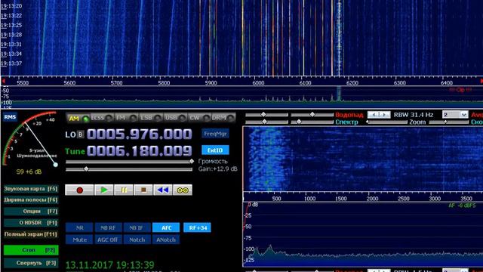
Task: Click the Tune frequency display 0006.180.009
Action: tap(139, 151)
